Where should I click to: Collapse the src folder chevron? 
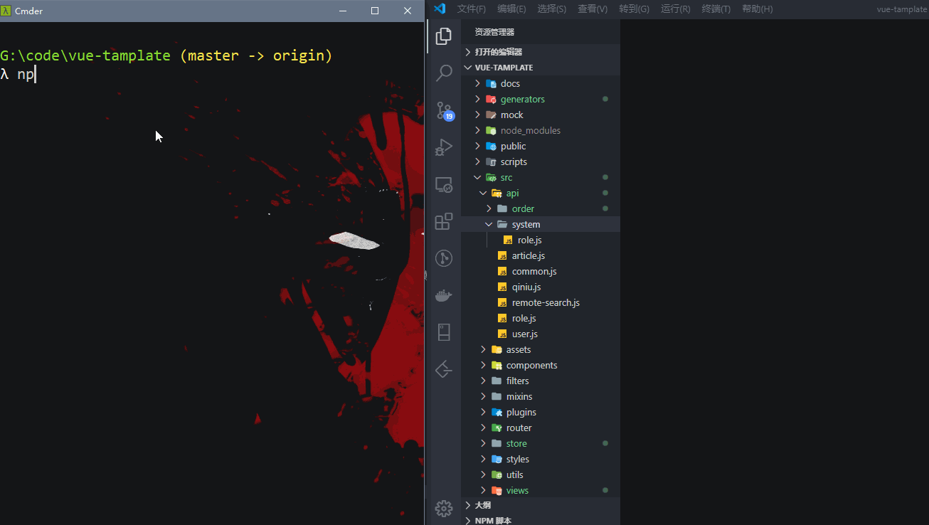(x=478, y=178)
